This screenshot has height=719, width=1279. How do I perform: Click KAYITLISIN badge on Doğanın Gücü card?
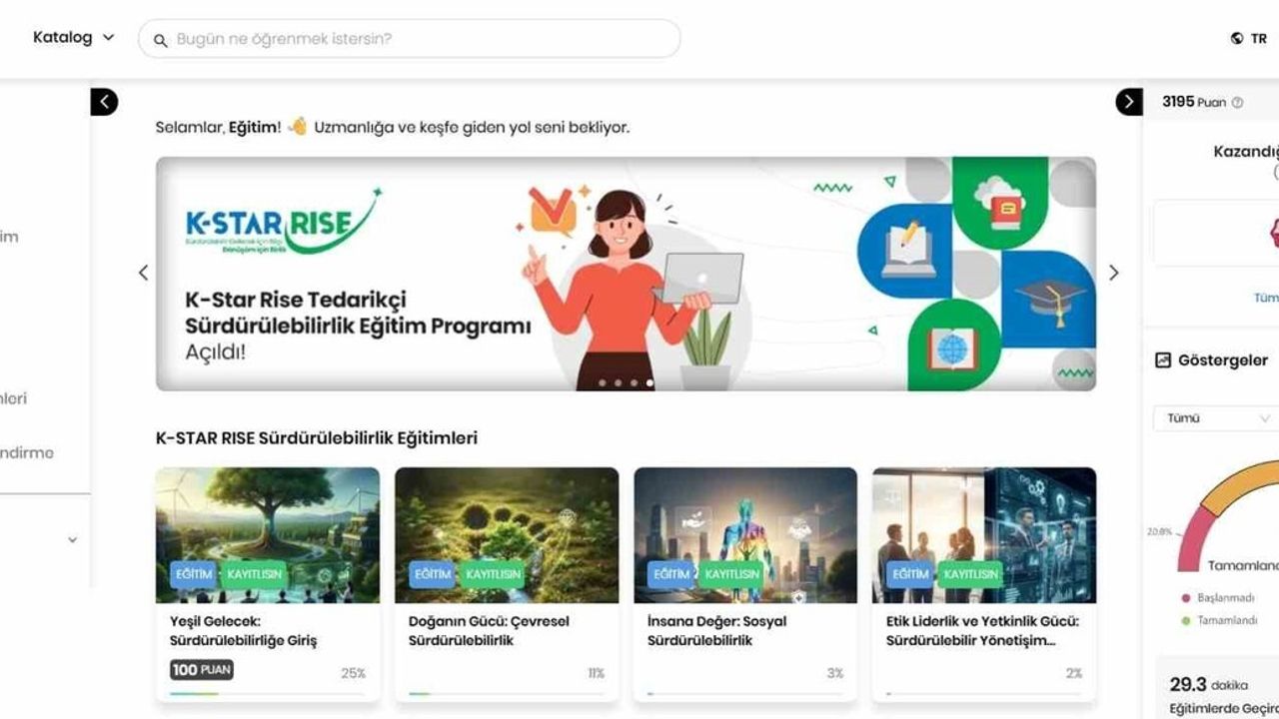click(x=494, y=575)
